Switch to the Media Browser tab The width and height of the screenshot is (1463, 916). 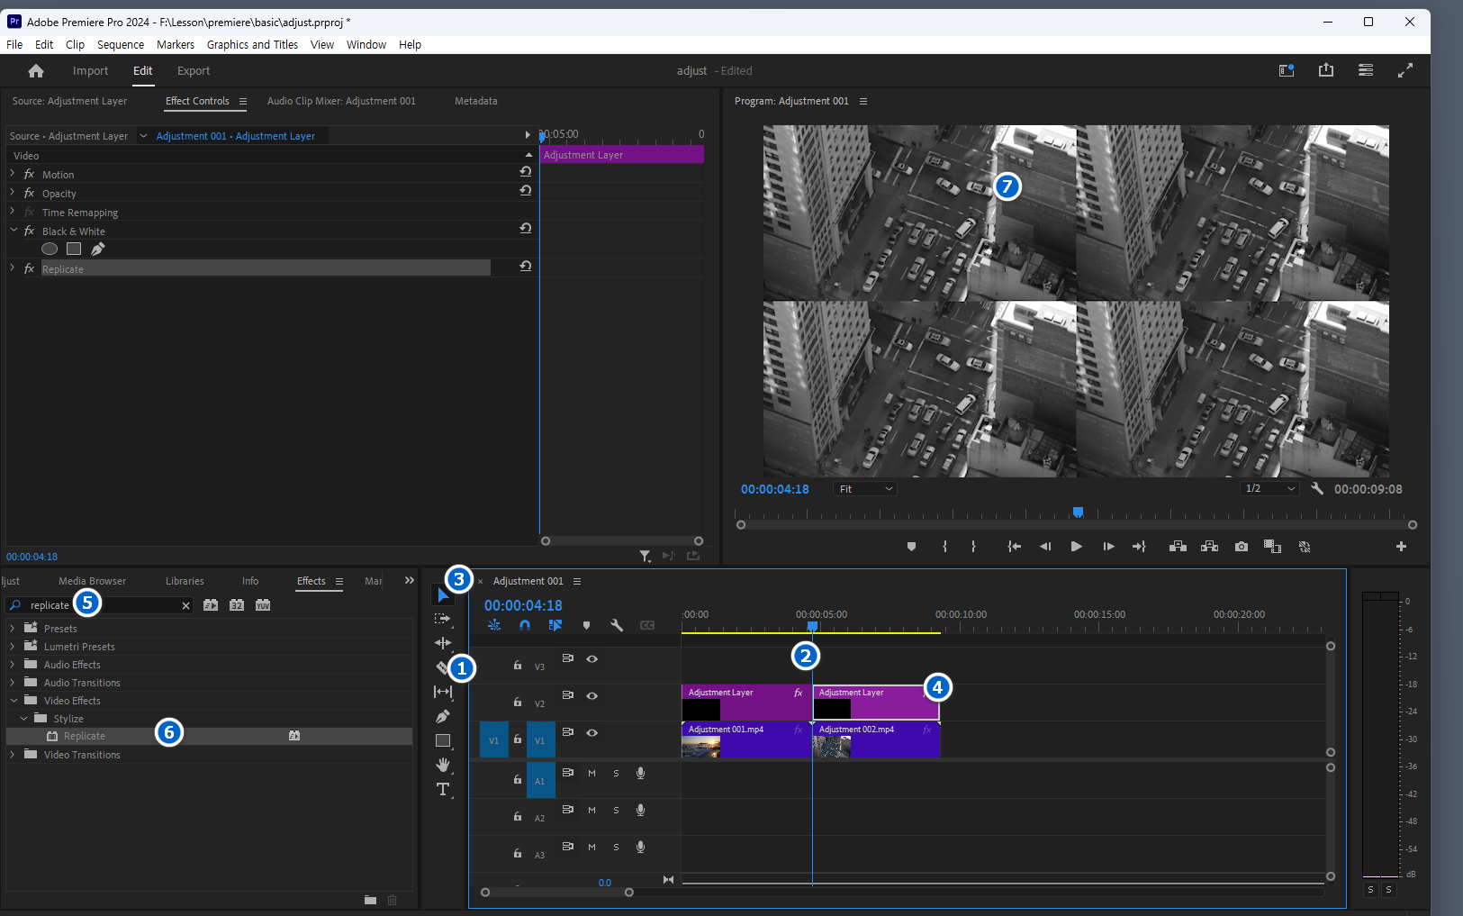[92, 581]
